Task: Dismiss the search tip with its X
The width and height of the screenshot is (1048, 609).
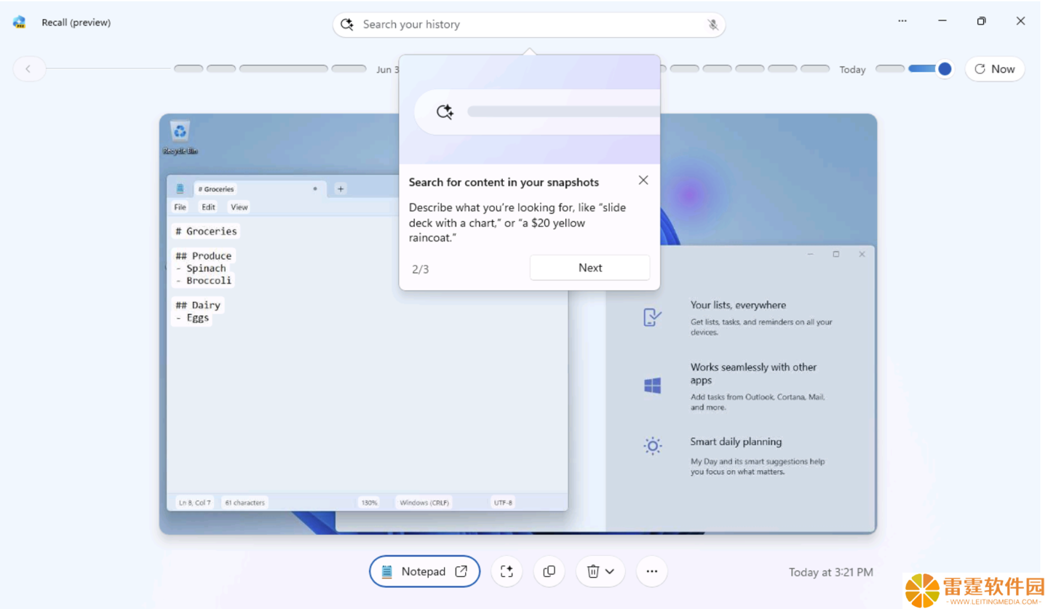Action: [x=643, y=180]
